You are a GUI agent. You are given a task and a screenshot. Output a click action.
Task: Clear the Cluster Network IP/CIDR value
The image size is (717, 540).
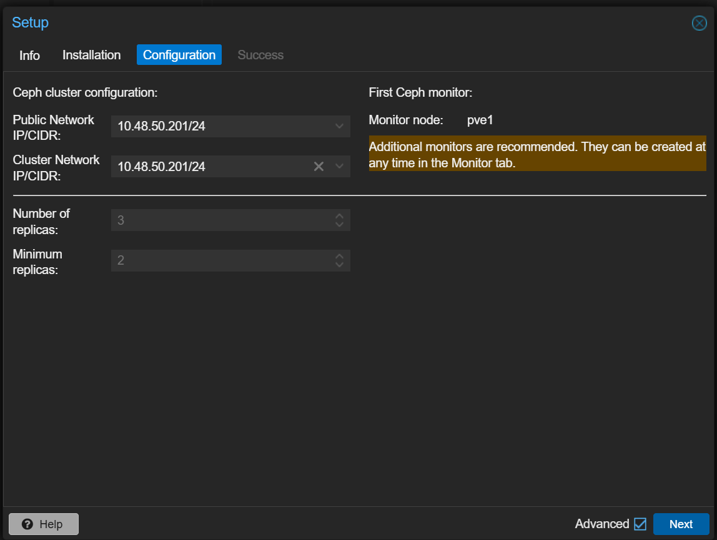tap(319, 167)
